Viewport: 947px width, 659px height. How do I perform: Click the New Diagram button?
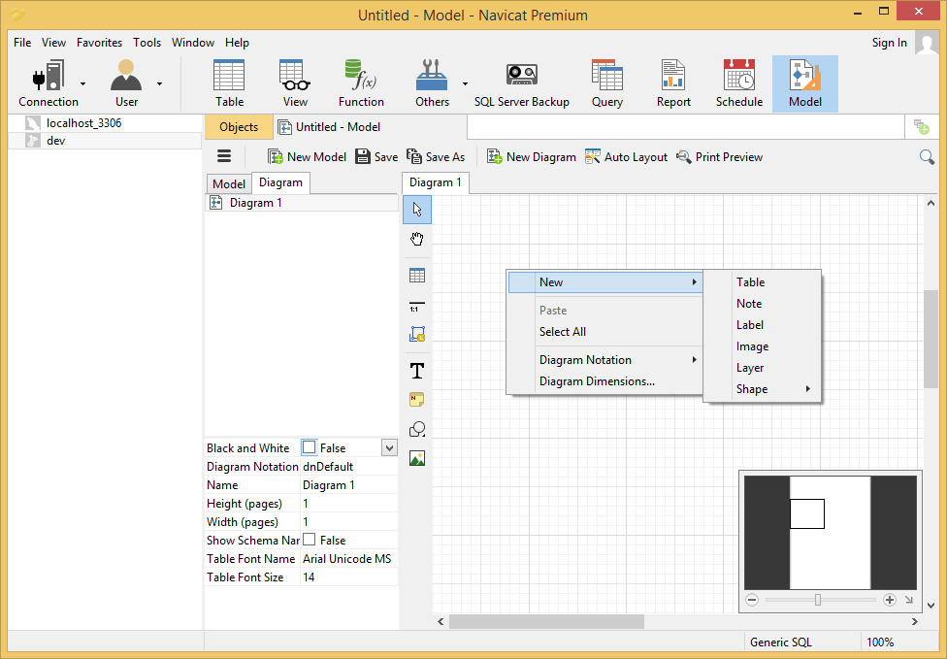[x=531, y=156]
